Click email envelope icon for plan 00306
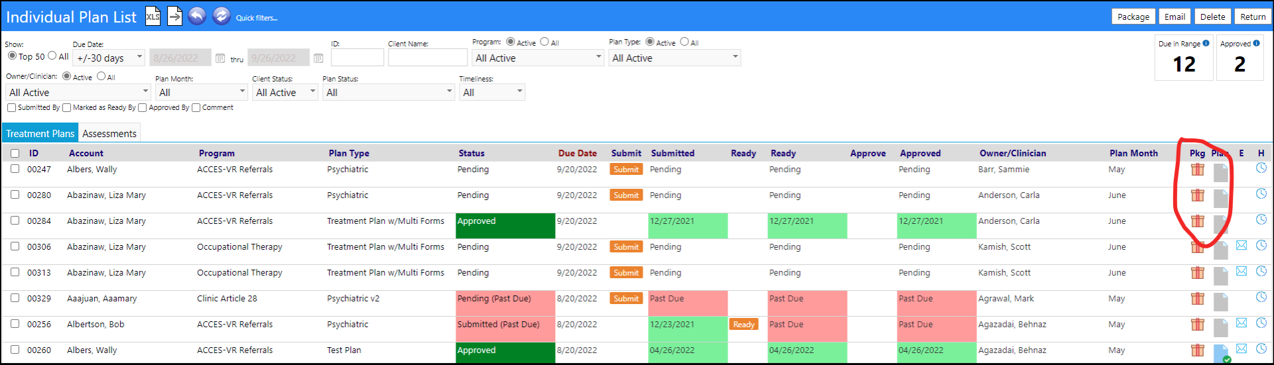Screen dimensions: 1274x365 point(1242,246)
